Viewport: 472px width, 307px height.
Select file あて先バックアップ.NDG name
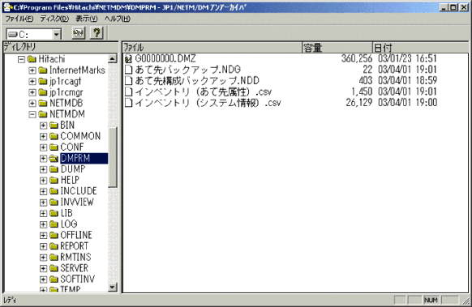[x=188, y=70]
